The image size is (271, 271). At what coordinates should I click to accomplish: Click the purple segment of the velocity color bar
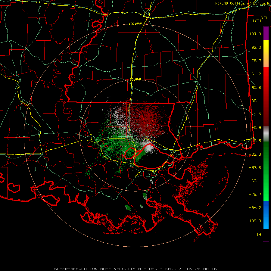266,33
